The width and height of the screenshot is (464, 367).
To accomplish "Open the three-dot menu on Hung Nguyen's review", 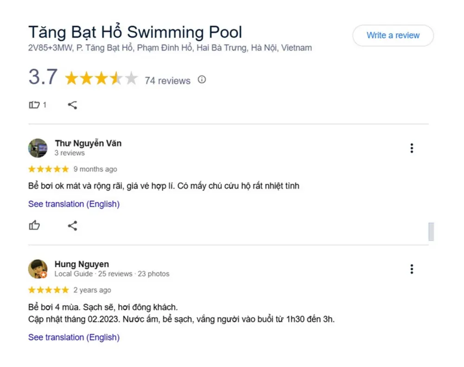I will click(x=411, y=269).
